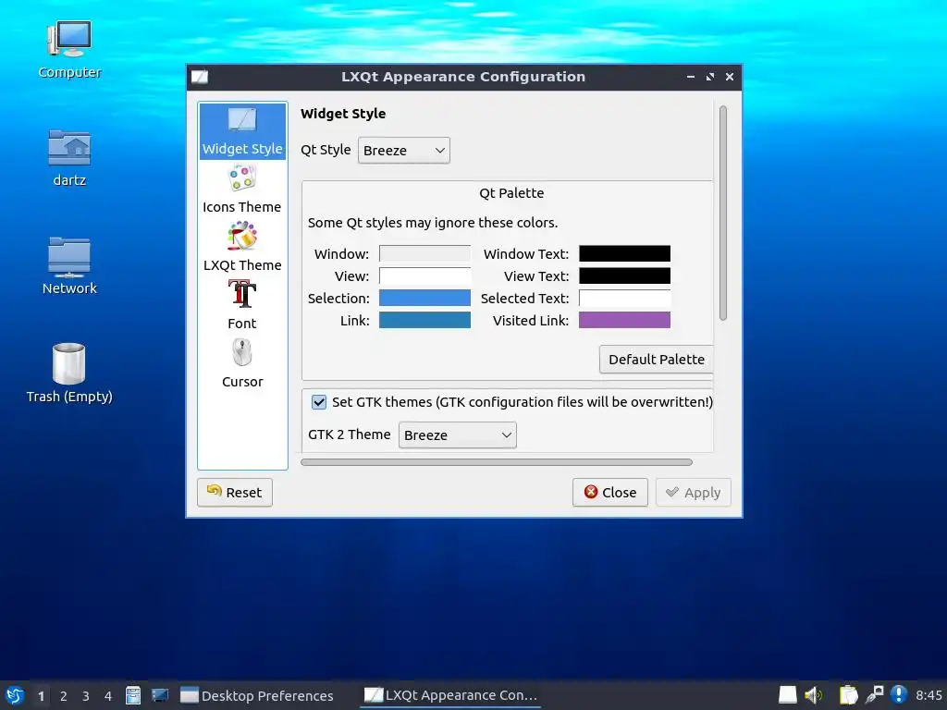Switch to workspace 2

click(64, 696)
